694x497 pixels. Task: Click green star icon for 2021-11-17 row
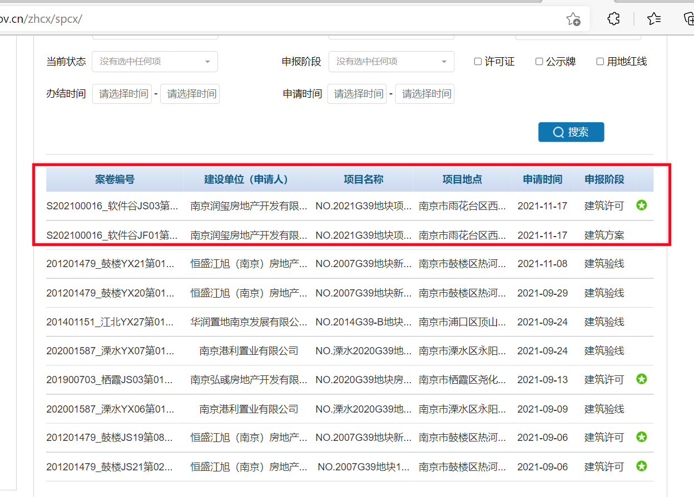point(642,205)
